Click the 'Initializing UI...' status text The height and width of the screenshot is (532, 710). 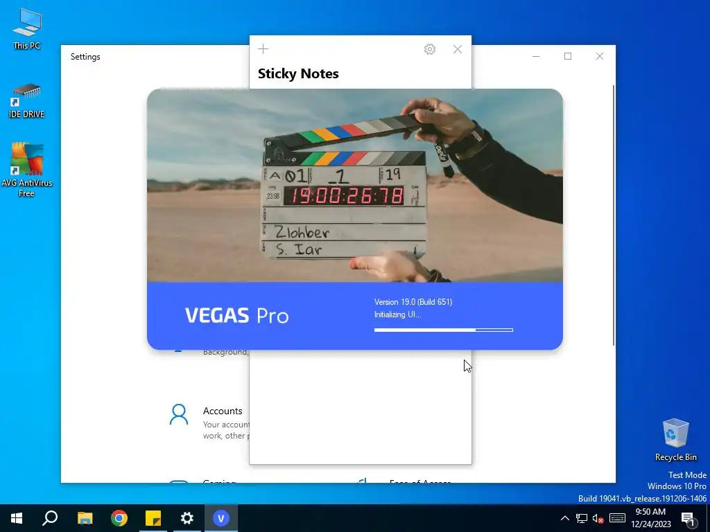pyautogui.click(x=397, y=314)
